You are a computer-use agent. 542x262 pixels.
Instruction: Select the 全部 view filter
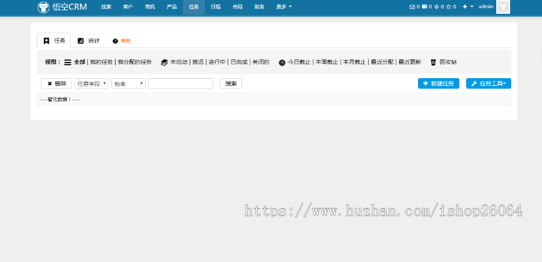79,62
